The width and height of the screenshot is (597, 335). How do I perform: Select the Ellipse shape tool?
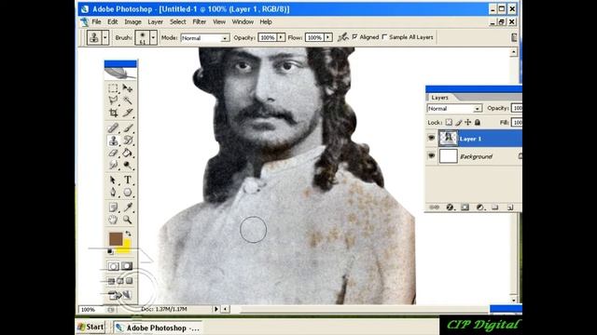128,193
